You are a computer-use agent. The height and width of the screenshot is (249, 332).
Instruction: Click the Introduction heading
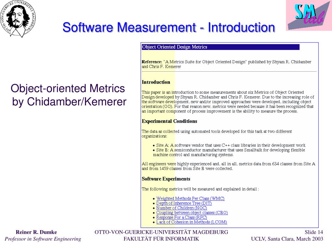coord(156,82)
